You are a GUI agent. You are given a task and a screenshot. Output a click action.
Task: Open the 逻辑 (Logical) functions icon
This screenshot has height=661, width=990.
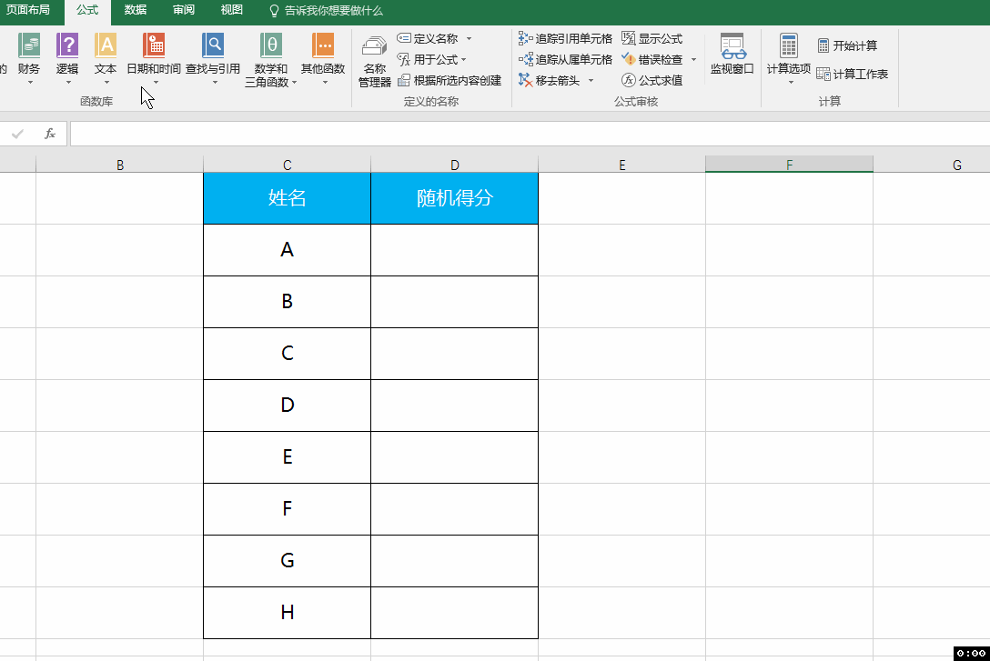tap(67, 46)
